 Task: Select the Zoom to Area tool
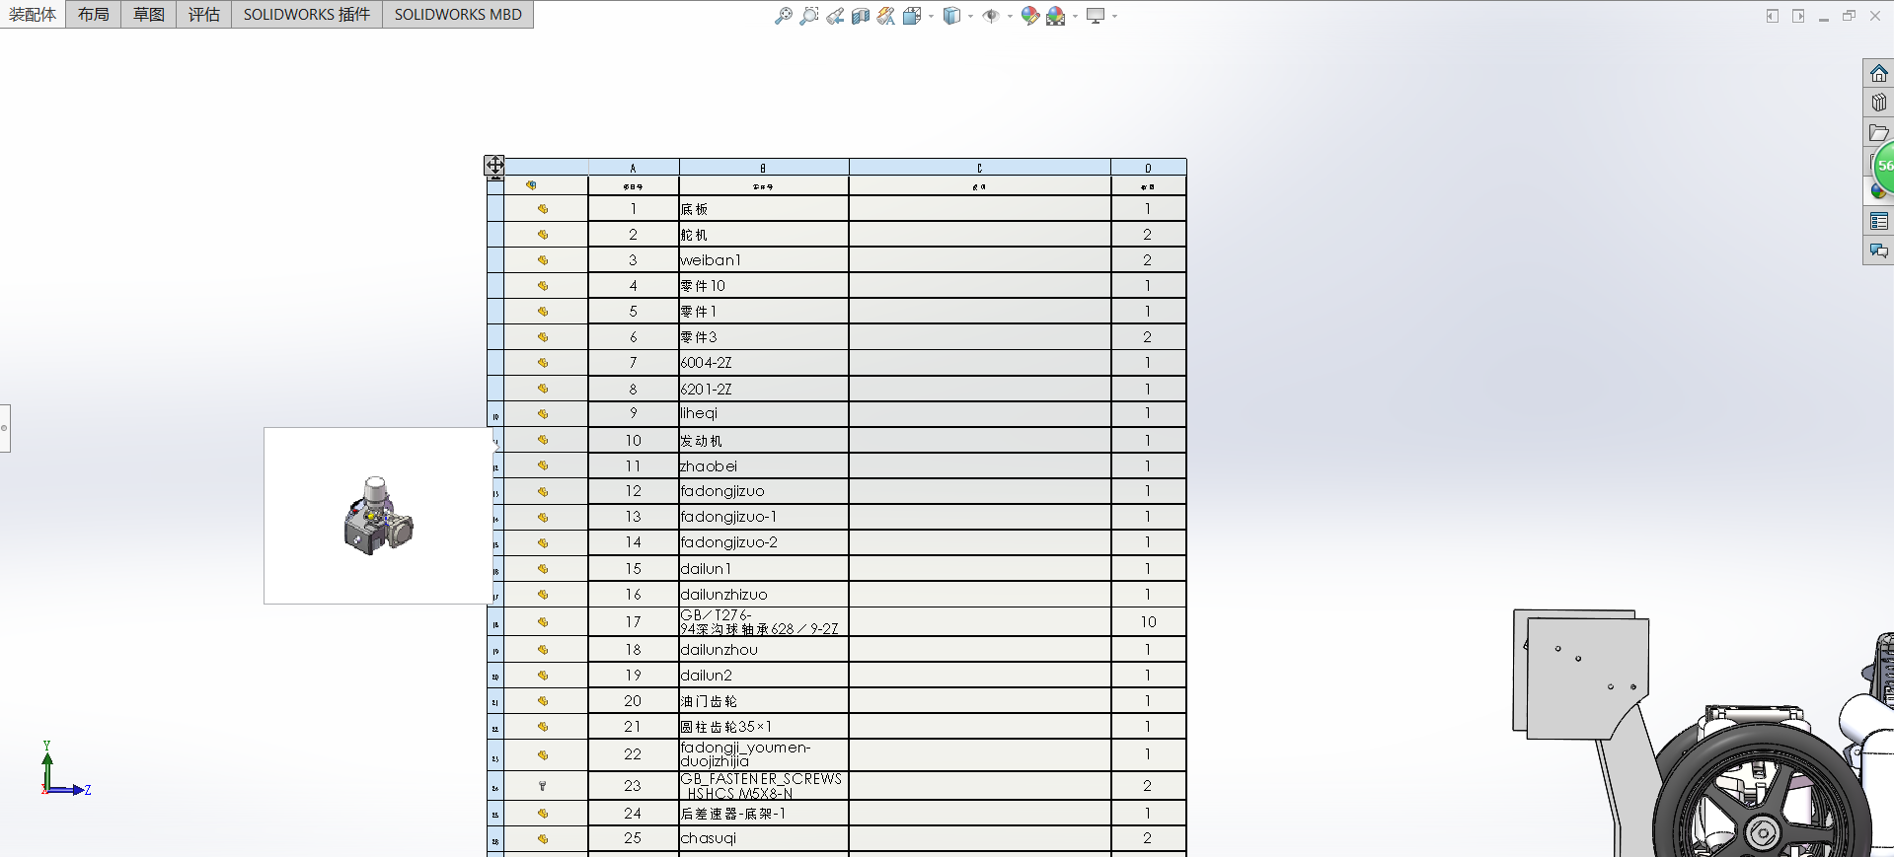(x=809, y=16)
